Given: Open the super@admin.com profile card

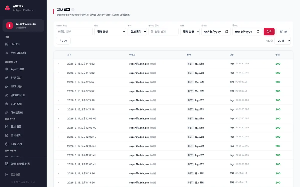Looking at the screenshot, I should click(x=23, y=25).
